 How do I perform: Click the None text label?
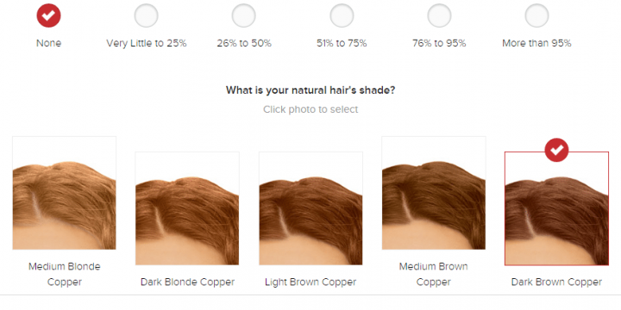click(48, 43)
